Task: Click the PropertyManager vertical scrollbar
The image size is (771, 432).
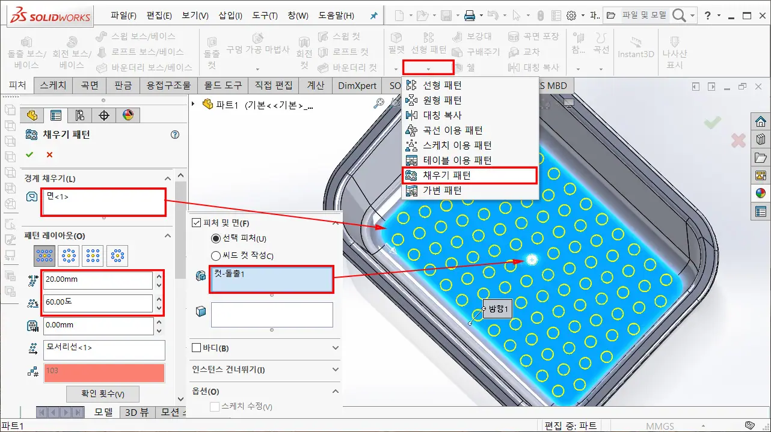Action: (181, 231)
